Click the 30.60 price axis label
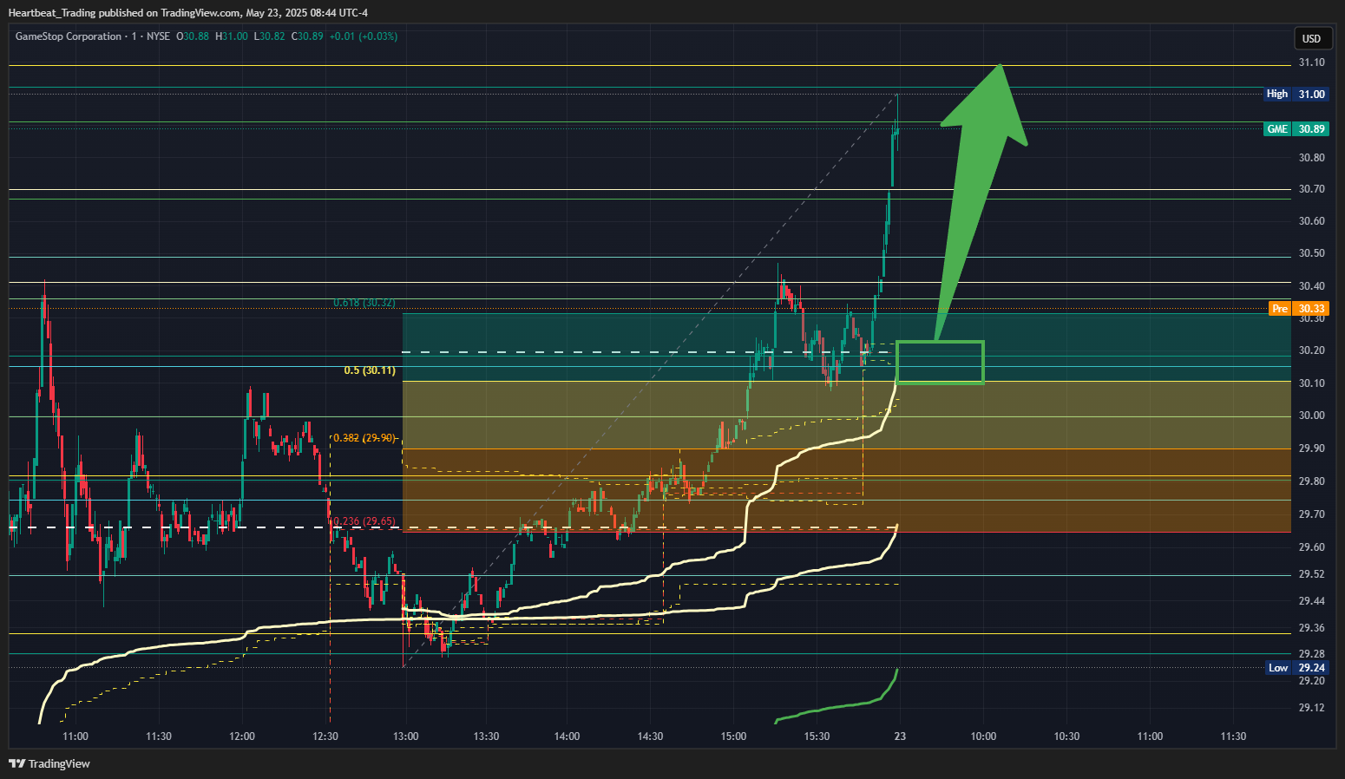This screenshot has height=779, width=1345. (x=1311, y=221)
